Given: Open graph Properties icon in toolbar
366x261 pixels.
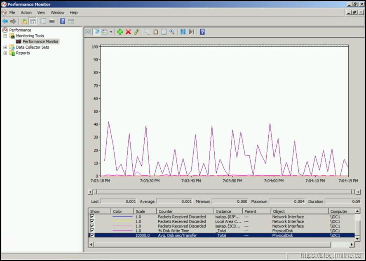Looking at the screenshot, I should [164, 32].
